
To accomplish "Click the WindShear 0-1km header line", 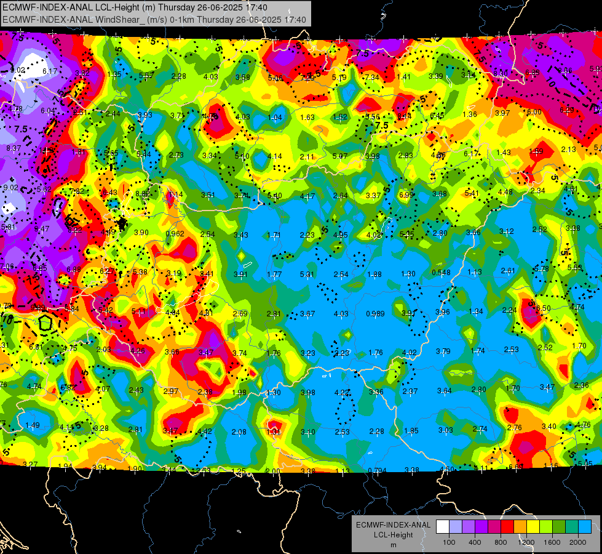I will 154,20.
